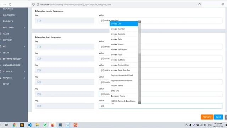Click the shield icon in address bar
Viewport: 227px width, 128px height.
pos(33,4)
